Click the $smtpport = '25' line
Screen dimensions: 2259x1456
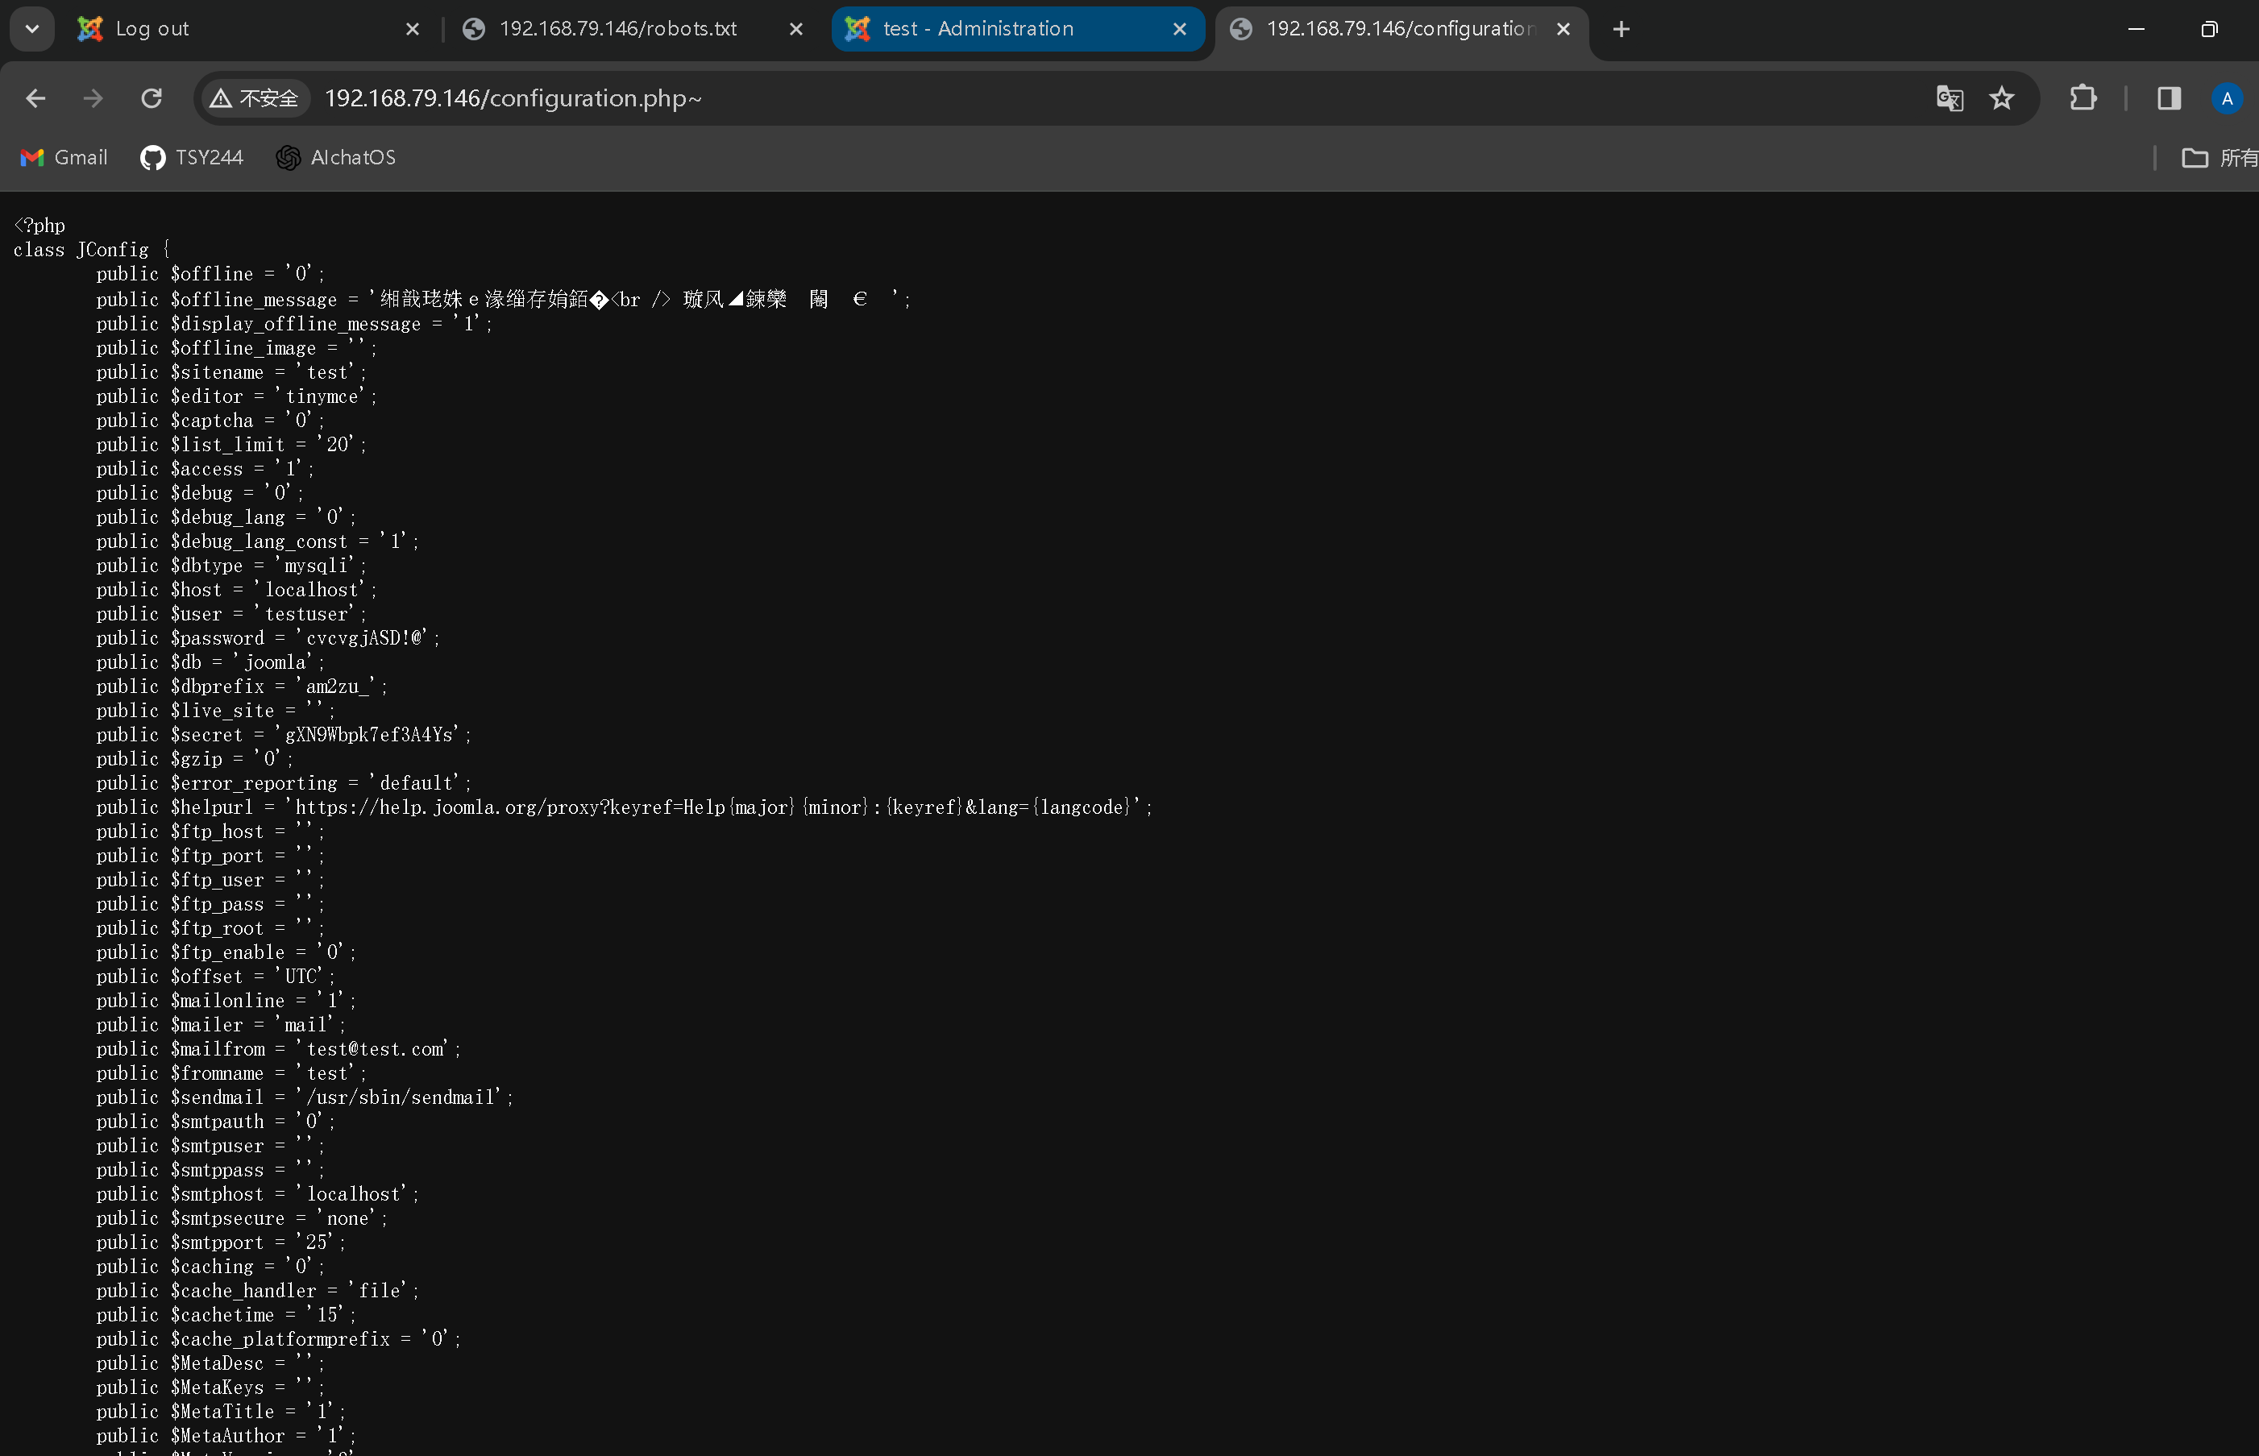coord(220,1242)
